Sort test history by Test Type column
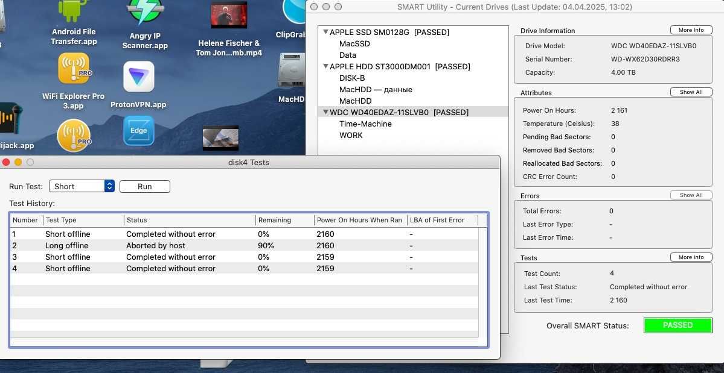The width and height of the screenshot is (724, 373). coord(83,220)
